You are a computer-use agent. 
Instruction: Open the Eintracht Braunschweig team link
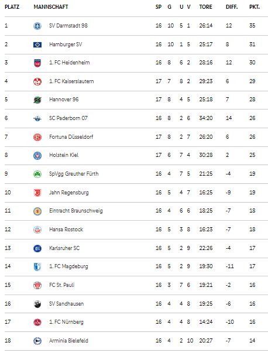[x=76, y=211]
